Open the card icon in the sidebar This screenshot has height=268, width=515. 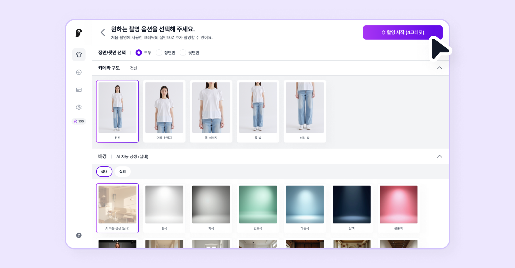tap(79, 90)
